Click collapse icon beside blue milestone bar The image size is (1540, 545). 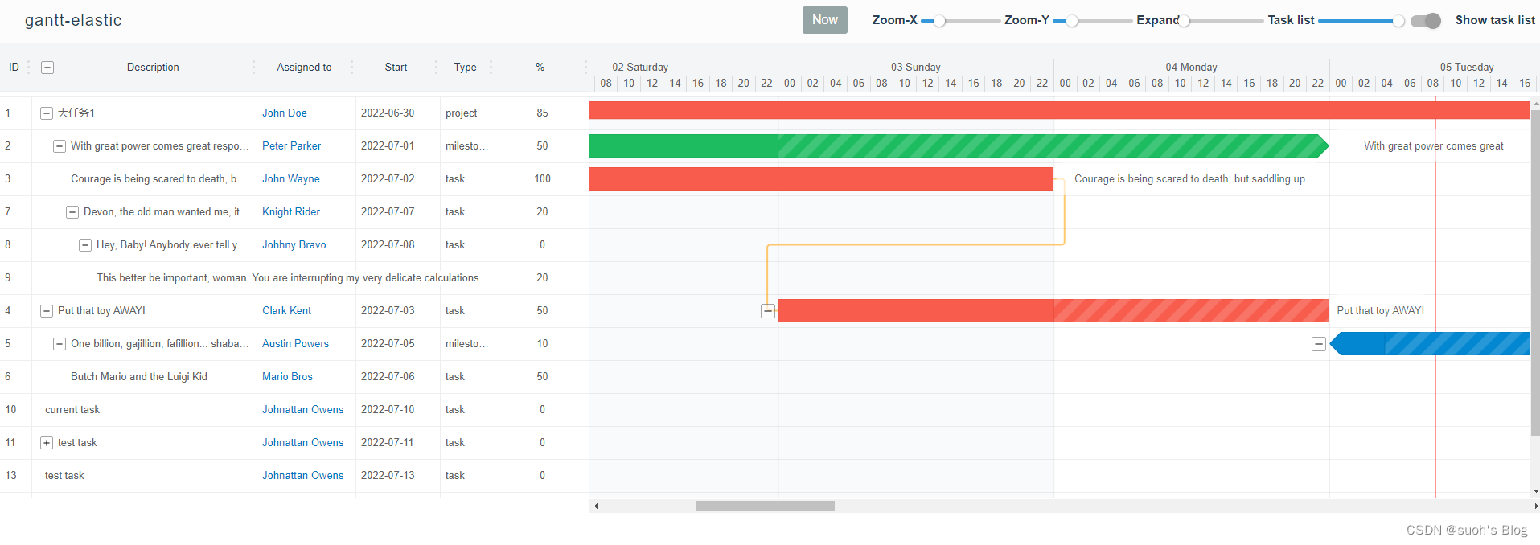[1319, 344]
